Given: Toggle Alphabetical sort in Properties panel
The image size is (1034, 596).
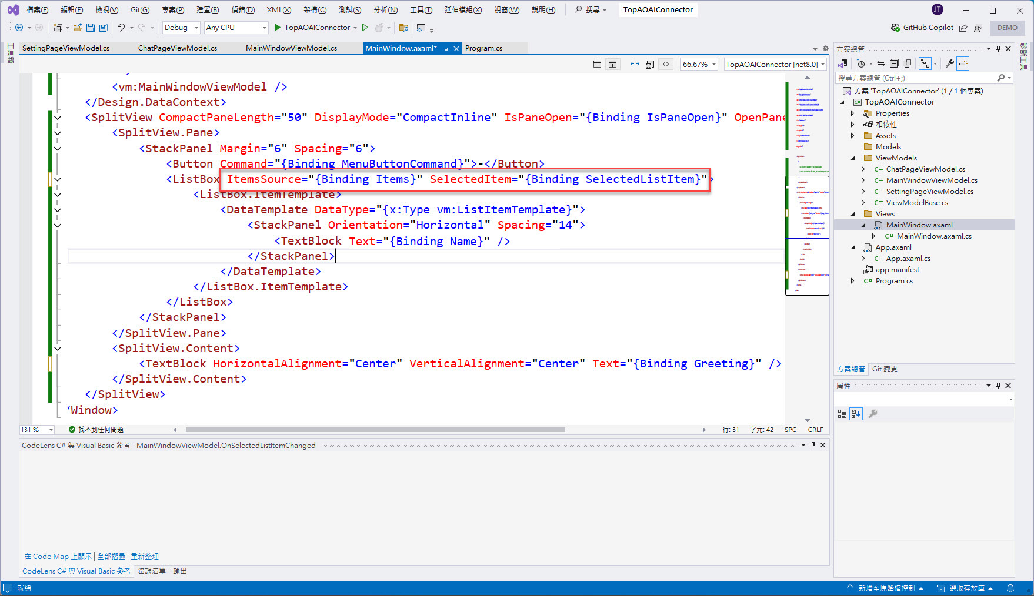Looking at the screenshot, I should click(856, 414).
